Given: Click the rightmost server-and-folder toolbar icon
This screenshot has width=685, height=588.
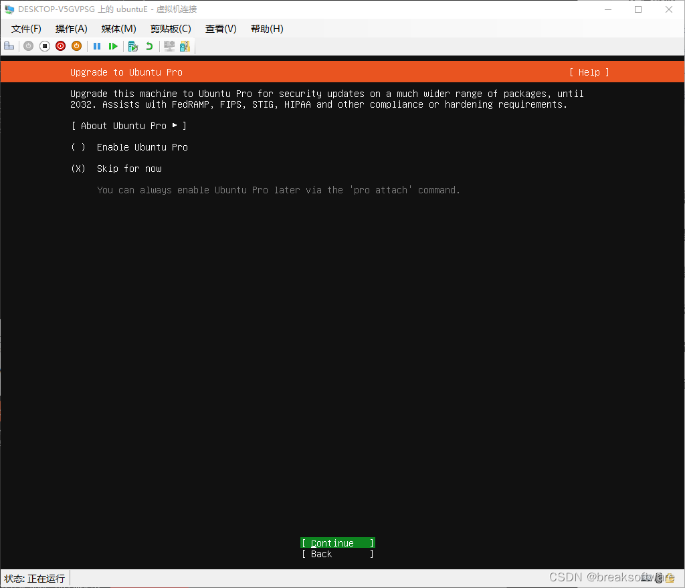Looking at the screenshot, I should coord(185,46).
